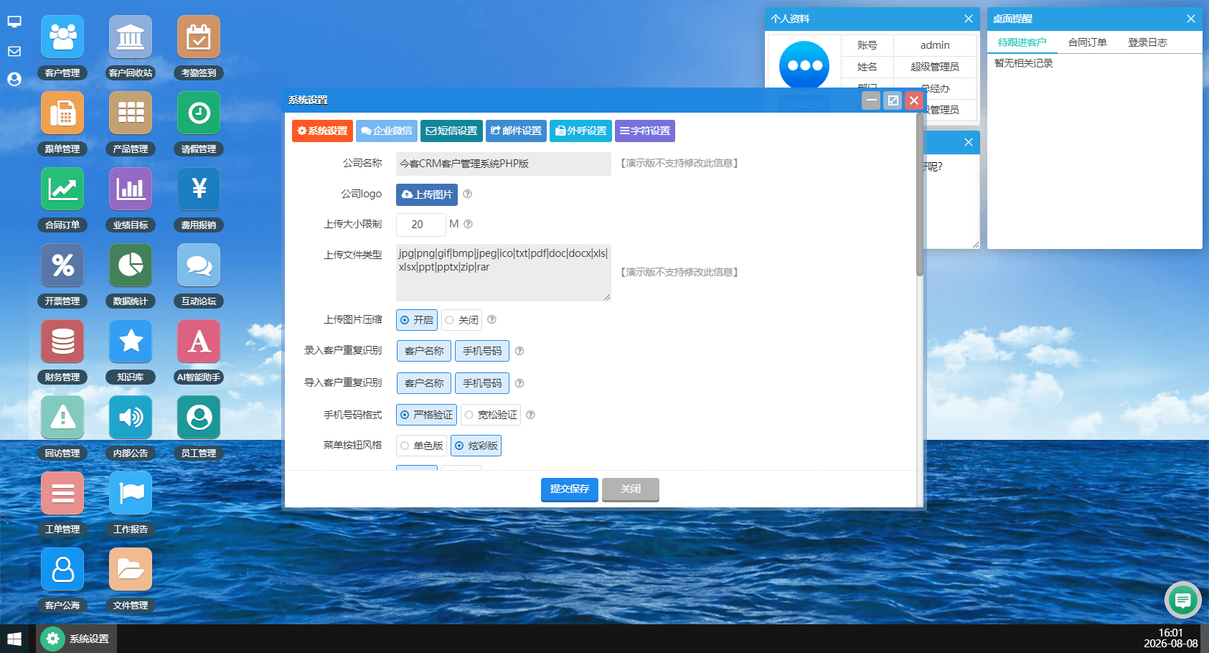The image size is (1209, 653).
Task: Switch to 系统设置 tab
Action: (322, 131)
